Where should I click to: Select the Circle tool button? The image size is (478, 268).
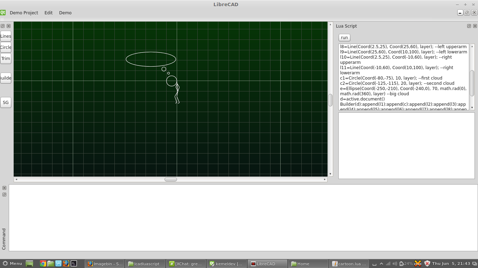6,47
